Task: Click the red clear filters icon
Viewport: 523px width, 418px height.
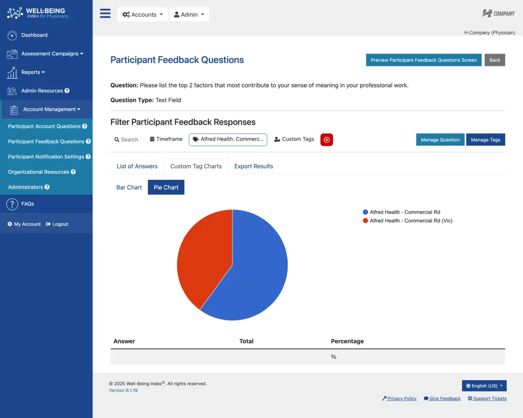Action: pyautogui.click(x=326, y=140)
